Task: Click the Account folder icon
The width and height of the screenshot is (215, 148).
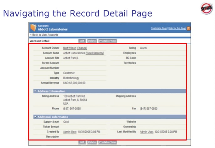Action: click(33, 27)
